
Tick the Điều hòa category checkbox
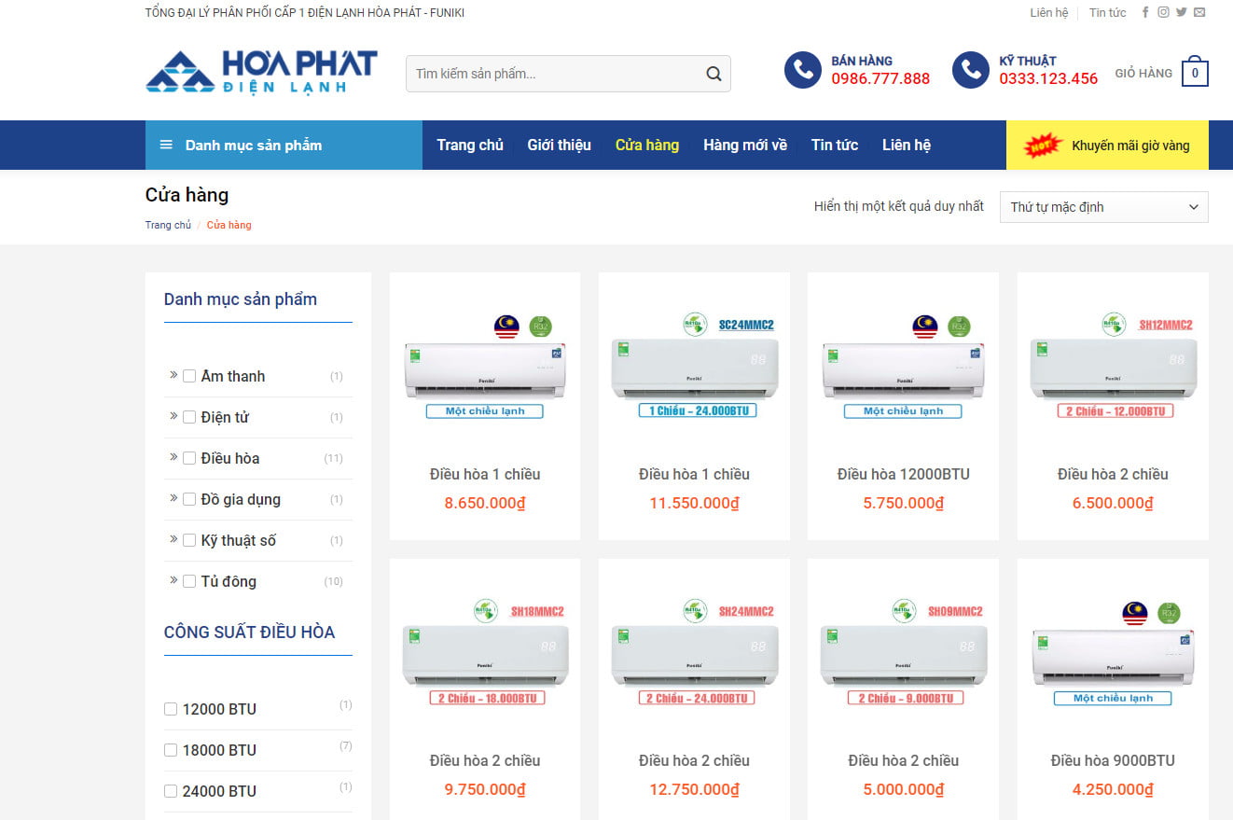(x=189, y=458)
